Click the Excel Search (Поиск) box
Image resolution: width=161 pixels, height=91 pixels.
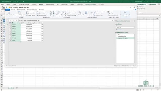pyautogui.click(x=101, y=4)
